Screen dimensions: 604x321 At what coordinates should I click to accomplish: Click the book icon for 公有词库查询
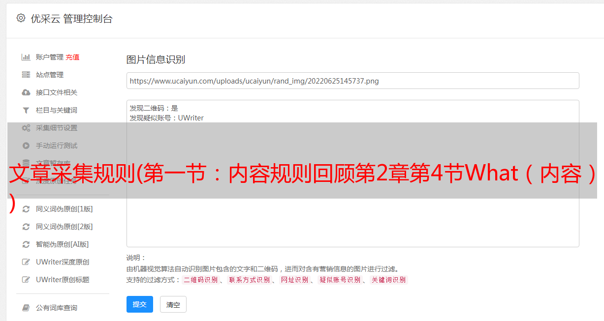(26, 308)
